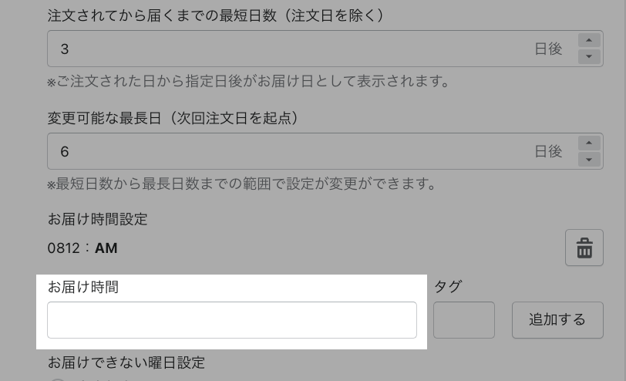Click the 日後 suffix in 最短日数 field
Viewport: 626px width, 381px height.
tap(548, 49)
